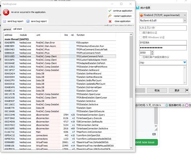Click the statistics bar chart icon

click(137, 8)
